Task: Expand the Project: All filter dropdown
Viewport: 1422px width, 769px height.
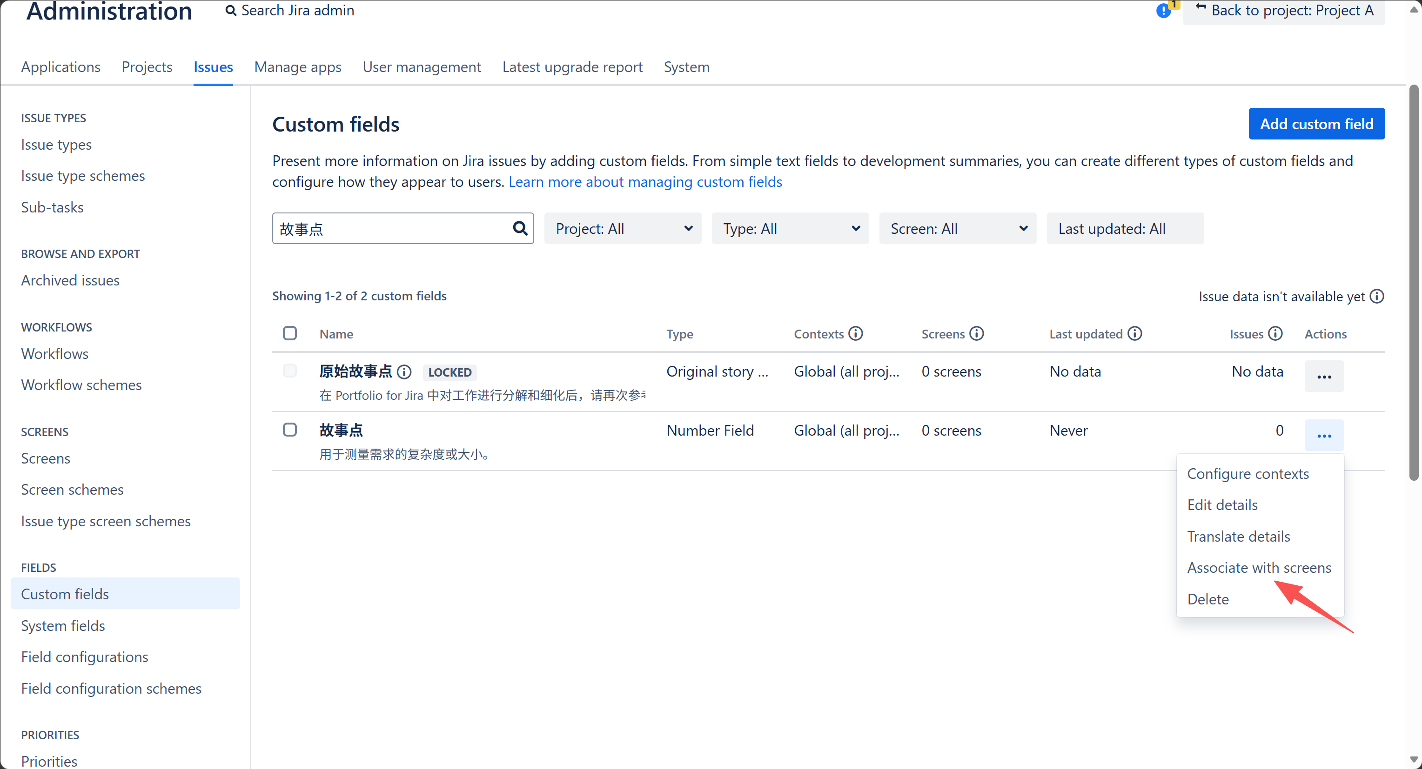Action: (623, 228)
